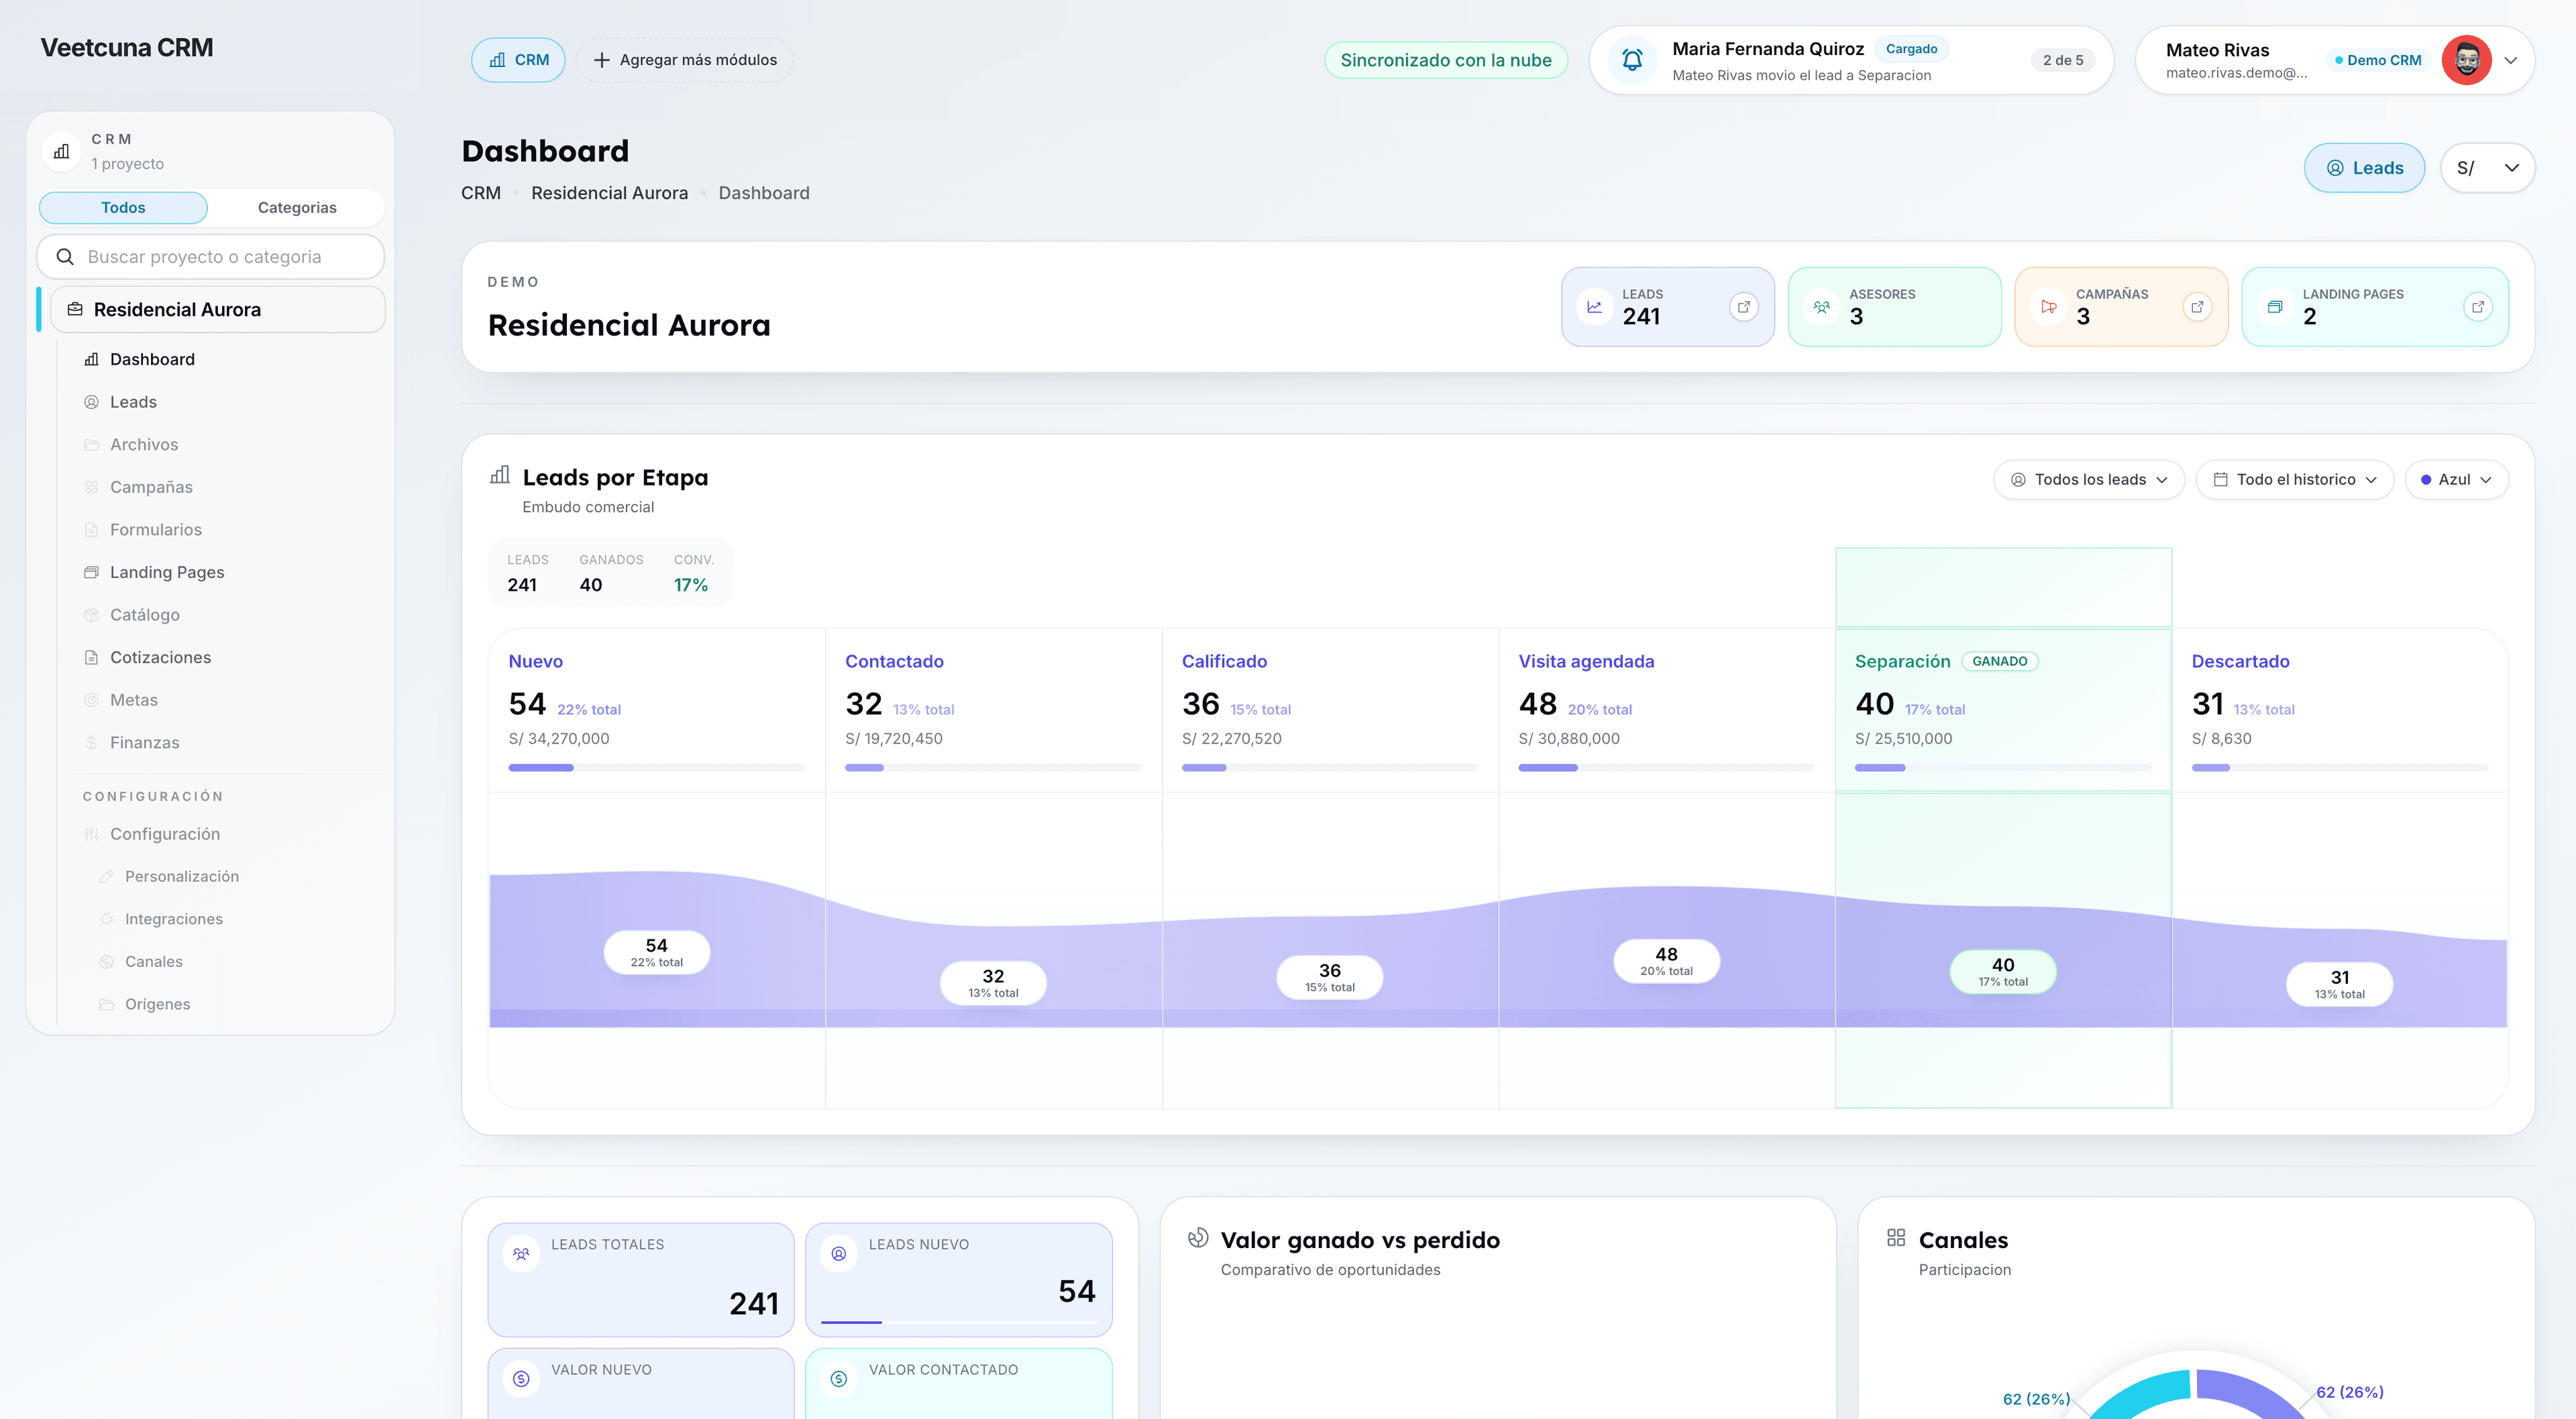The image size is (2576, 1419).
Task: Click the Metas target icon in sidebar
Action: pyautogui.click(x=91, y=700)
